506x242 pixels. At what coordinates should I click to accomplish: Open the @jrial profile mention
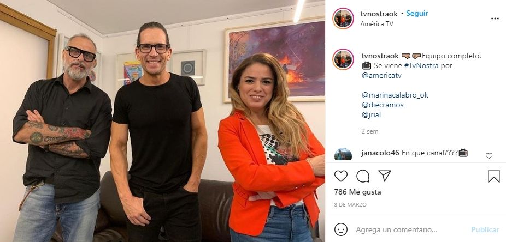pyautogui.click(x=371, y=114)
